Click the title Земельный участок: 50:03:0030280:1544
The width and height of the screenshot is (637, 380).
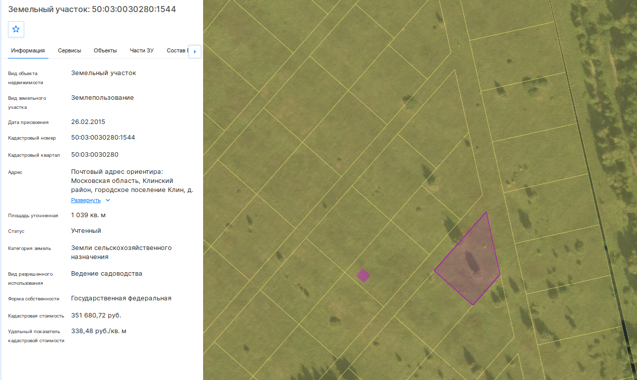(x=92, y=9)
